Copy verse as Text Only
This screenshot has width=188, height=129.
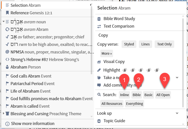(164, 44)
